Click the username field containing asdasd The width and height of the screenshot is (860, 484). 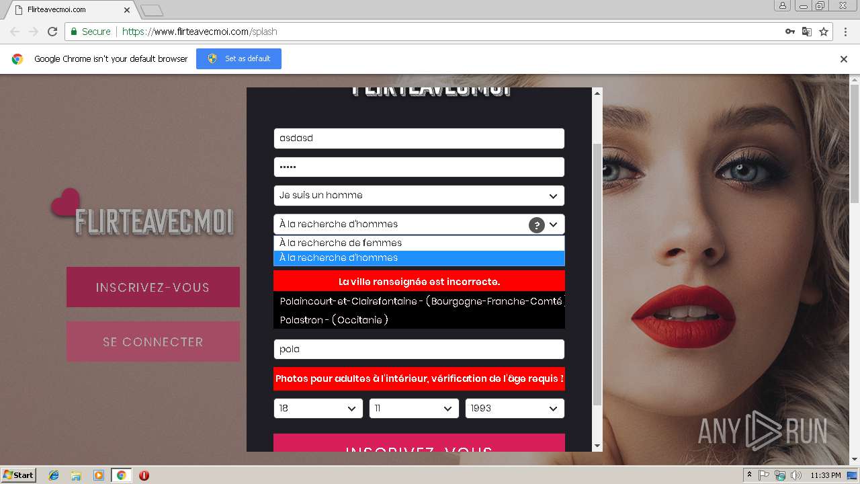pyautogui.click(x=419, y=138)
